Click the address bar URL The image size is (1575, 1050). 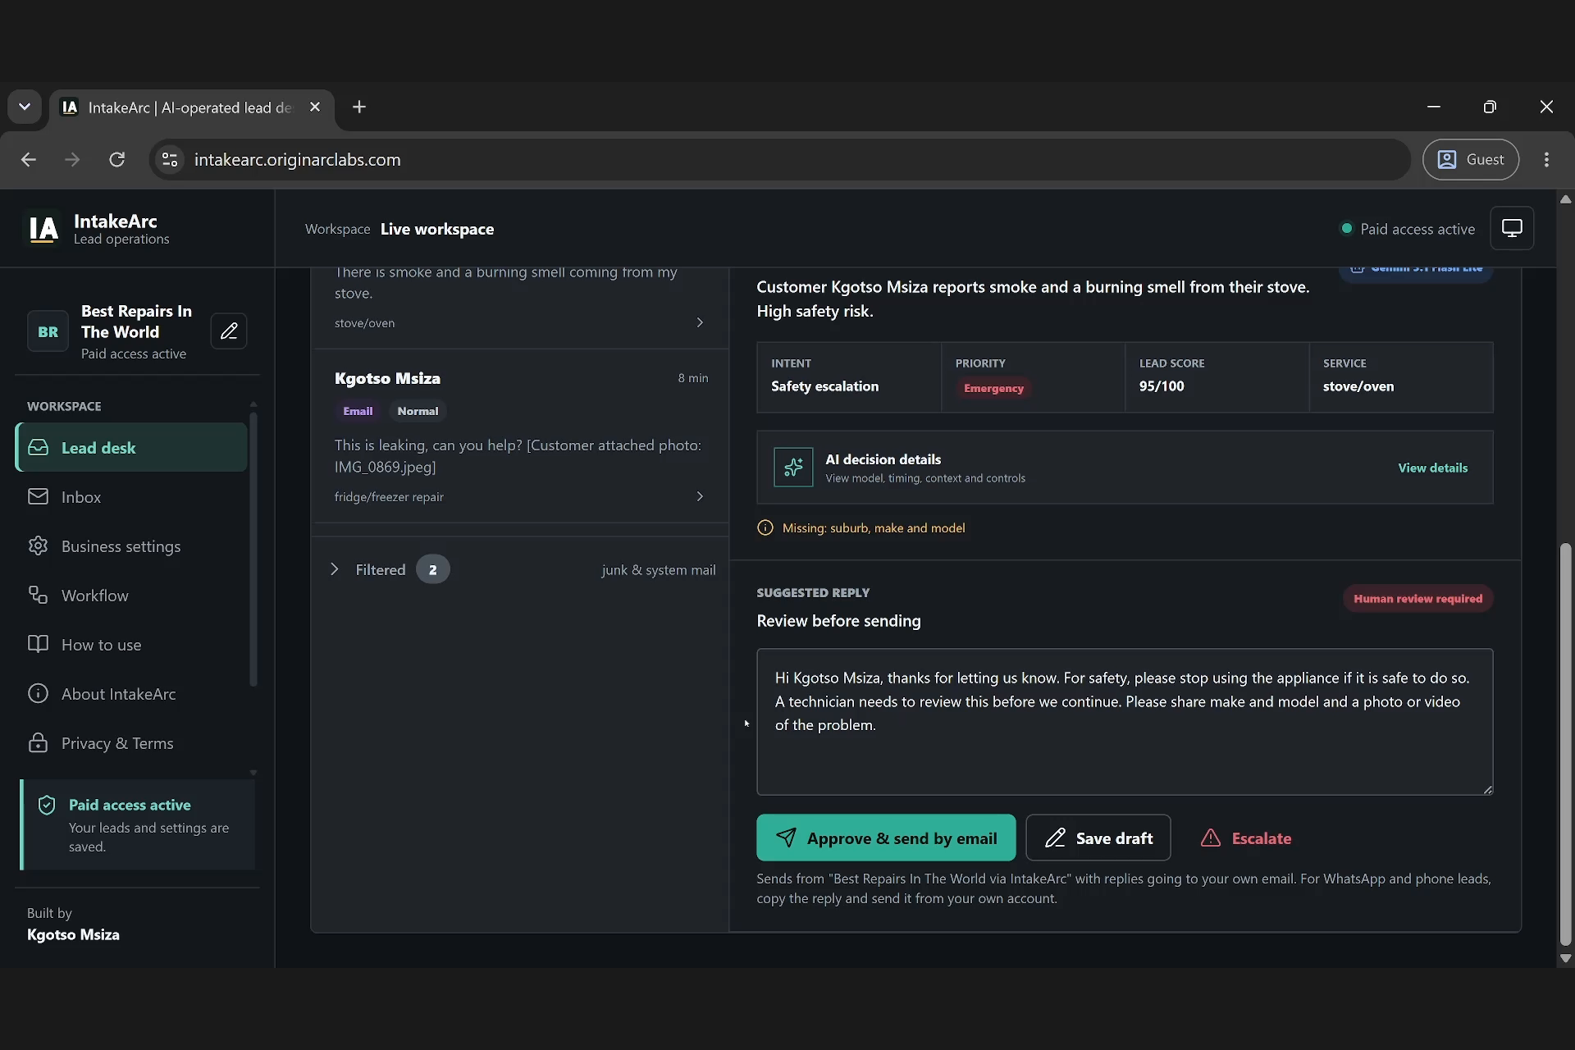(297, 159)
